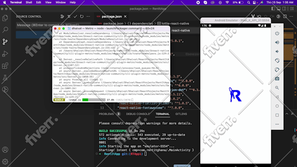297x167 pixels.
Task: Click the branch graph icon in Source Control header
Action: coord(62,17)
